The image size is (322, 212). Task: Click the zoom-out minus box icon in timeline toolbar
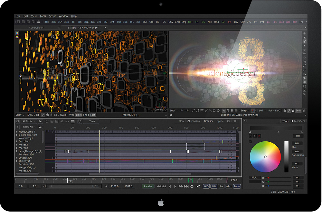[52, 121]
